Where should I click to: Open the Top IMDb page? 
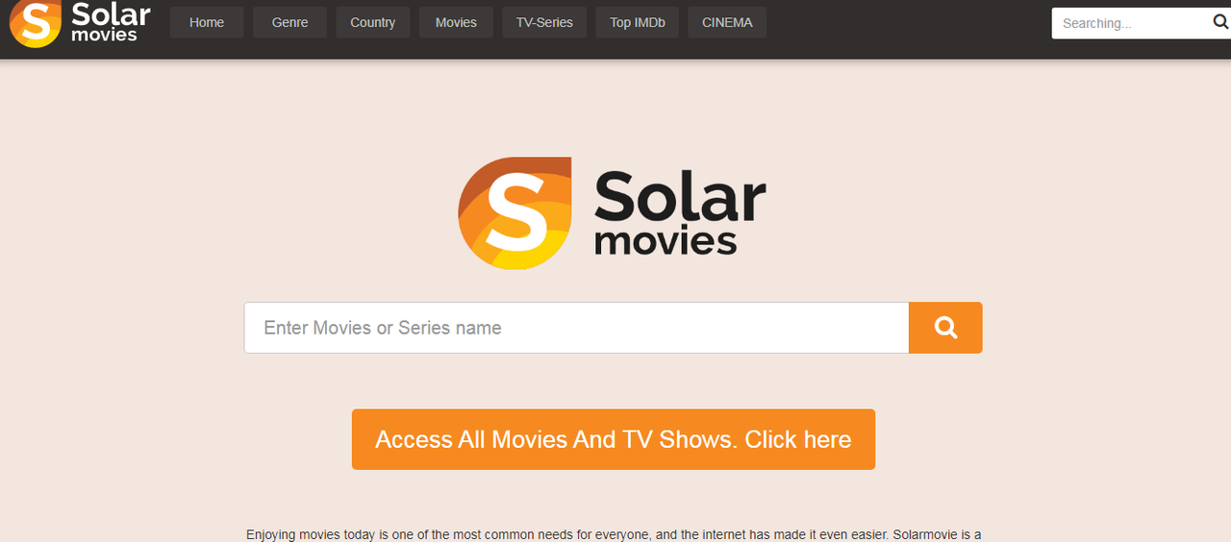(638, 23)
